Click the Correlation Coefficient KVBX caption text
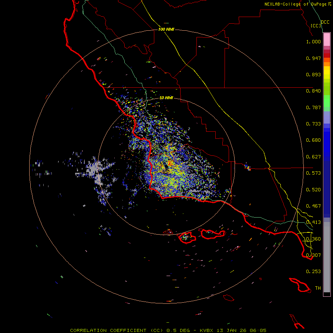 168,330
